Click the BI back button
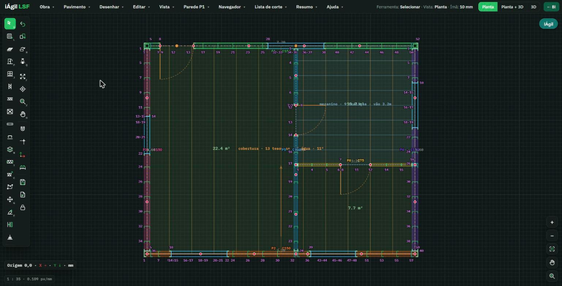562x286 pixels. click(551, 7)
